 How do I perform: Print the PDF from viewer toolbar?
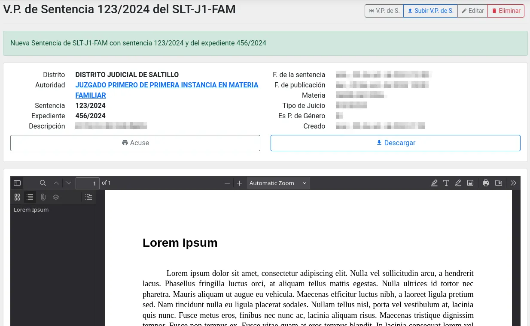486,183
